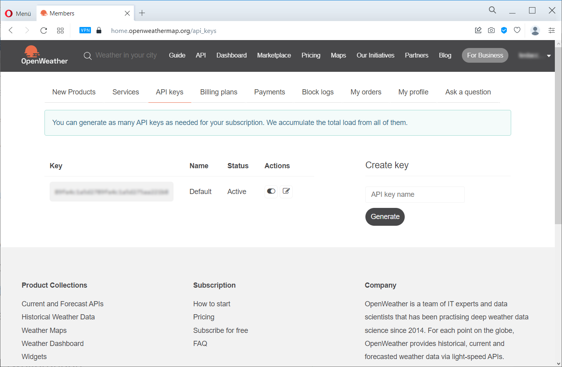Open Current and Forecast APIs link
This screenshot has height=367, width=562.
click(x=62, y=304)
